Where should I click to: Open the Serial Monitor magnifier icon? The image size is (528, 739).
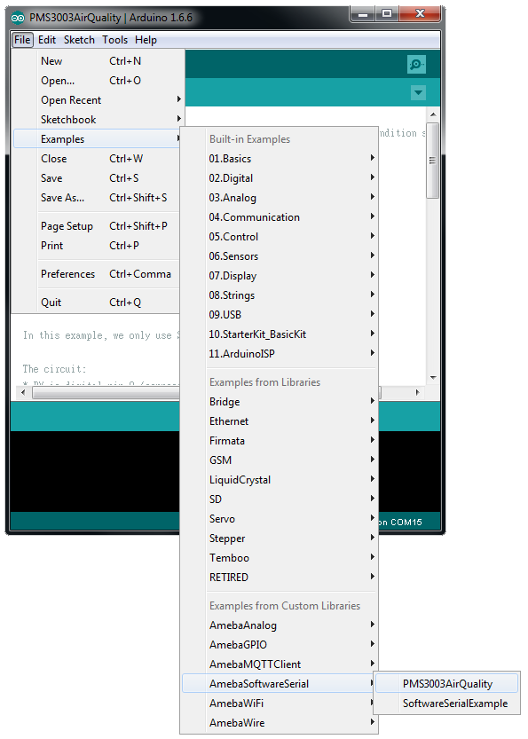tap(416, 64)
